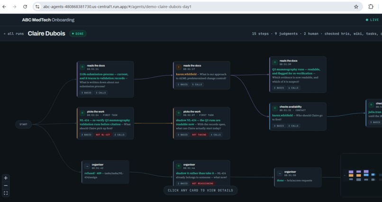The height and width of the screenshot is (202, 382).
Task: Click '4 CALLS' chip on shadow NL-424 card
Action: point(216,135)
